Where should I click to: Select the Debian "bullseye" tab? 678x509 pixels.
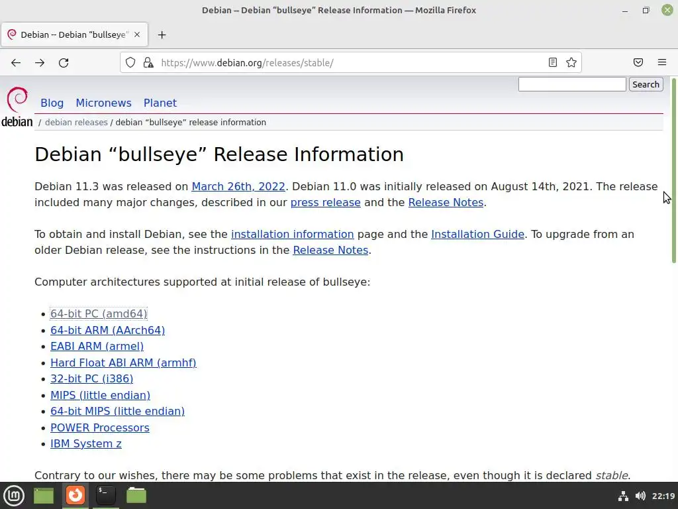(x=74, y=34)
